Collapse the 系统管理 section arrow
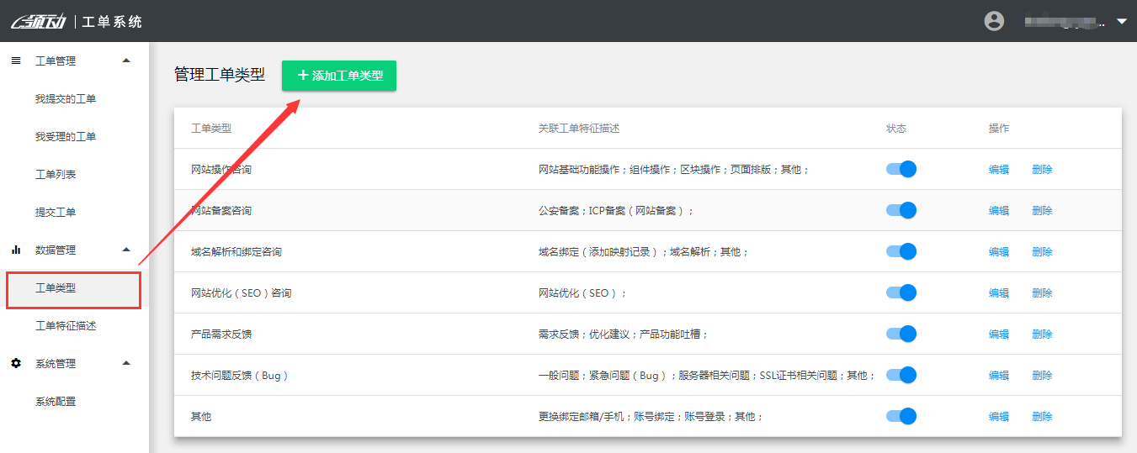The width and height of the screenshot is (1137, 453). pos(126,363)
